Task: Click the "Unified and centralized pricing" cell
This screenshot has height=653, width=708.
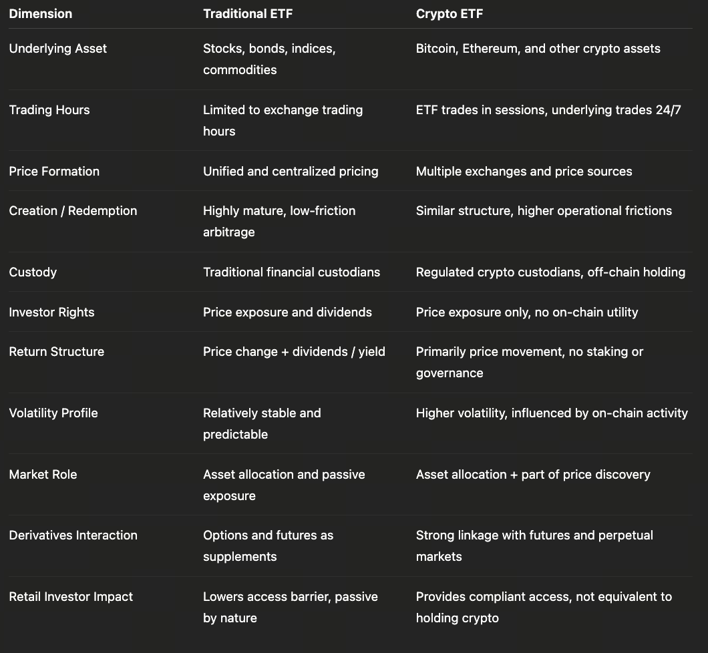Action: click(x=291, y=172)
